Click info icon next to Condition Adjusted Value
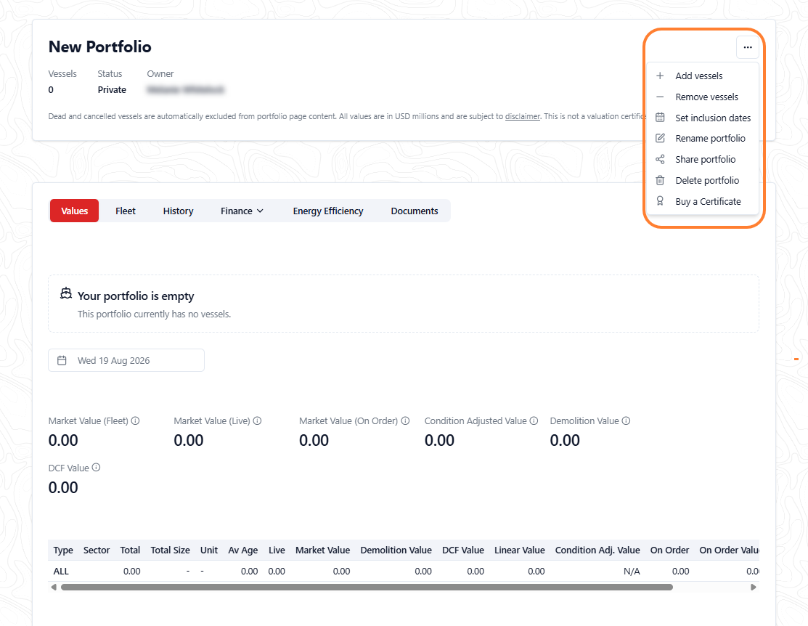Image resolution: width=808 pixels, height=626 pixels. pyautogui.click(x=534, y=420)
